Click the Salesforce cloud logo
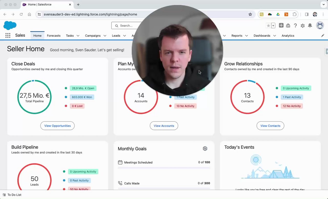 click(x=10, y=26)
